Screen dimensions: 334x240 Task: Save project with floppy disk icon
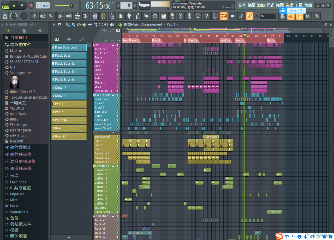(164, 16)
